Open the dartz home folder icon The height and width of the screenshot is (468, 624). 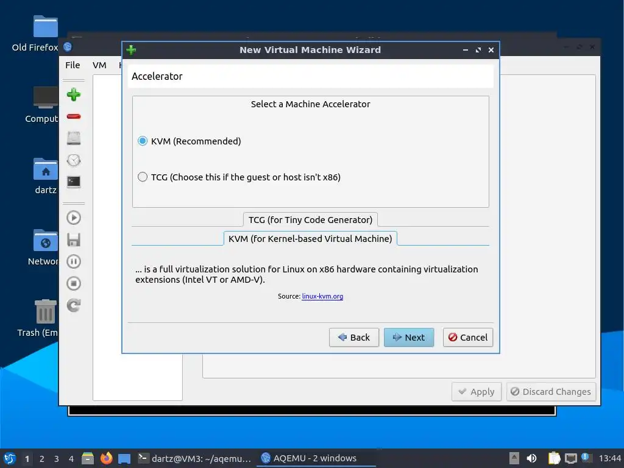(x=45, y=169)
